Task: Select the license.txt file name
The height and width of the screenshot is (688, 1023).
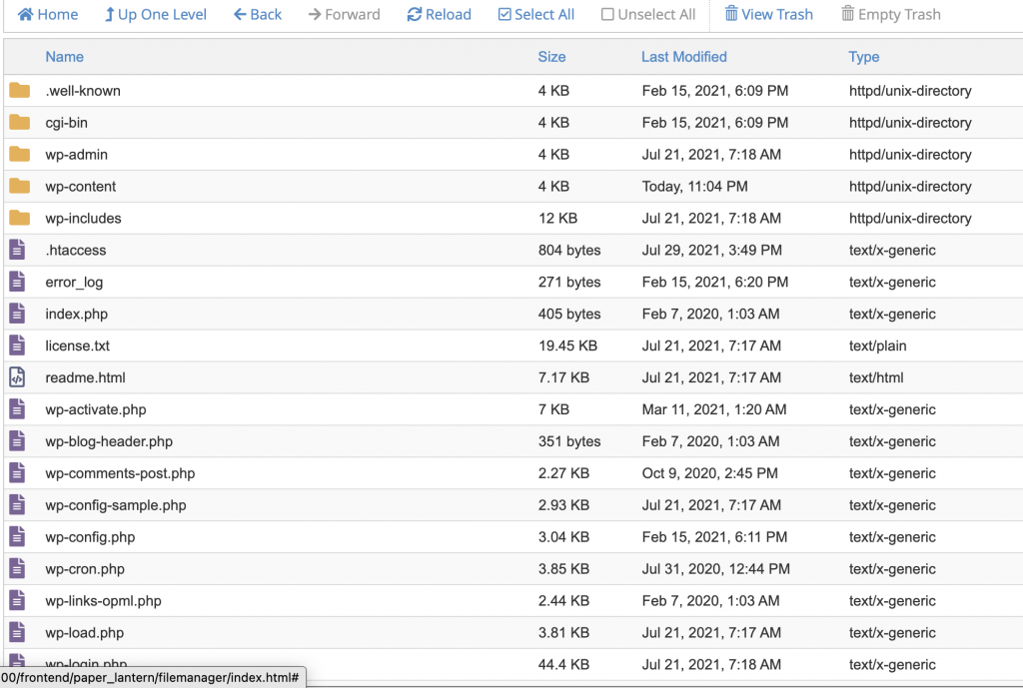Action: 78,345
